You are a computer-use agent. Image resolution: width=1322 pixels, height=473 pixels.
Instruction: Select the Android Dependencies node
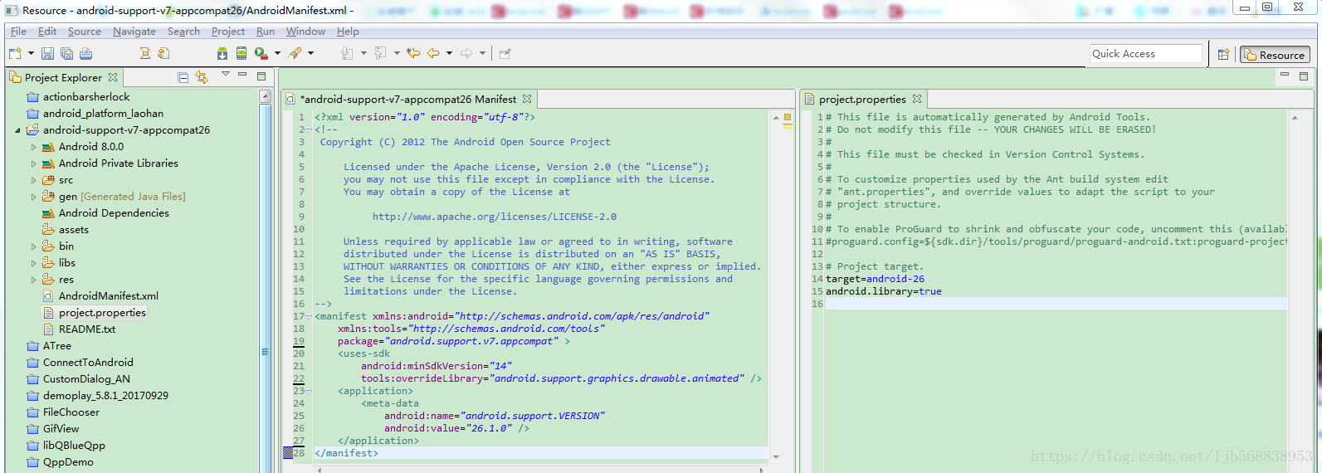(x=114, y=213)
